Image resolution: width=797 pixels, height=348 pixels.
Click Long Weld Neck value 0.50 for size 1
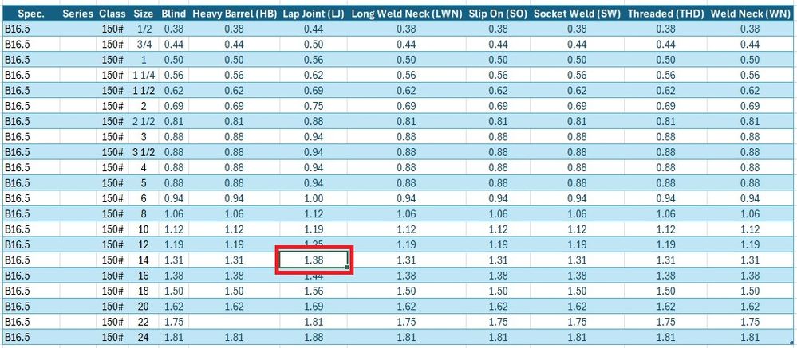pos(407,60)
